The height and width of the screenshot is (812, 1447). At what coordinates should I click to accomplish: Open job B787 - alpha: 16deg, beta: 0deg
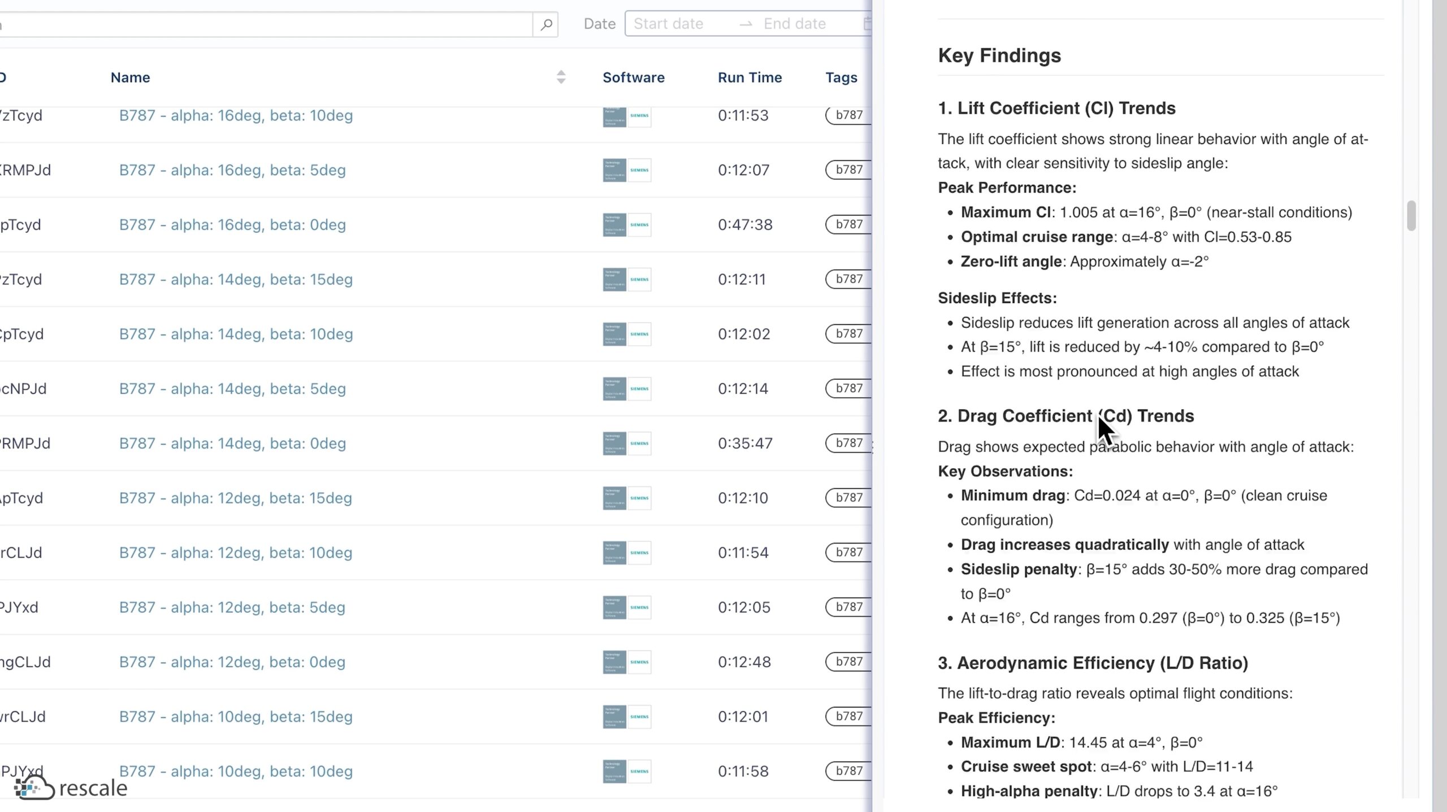232,225
